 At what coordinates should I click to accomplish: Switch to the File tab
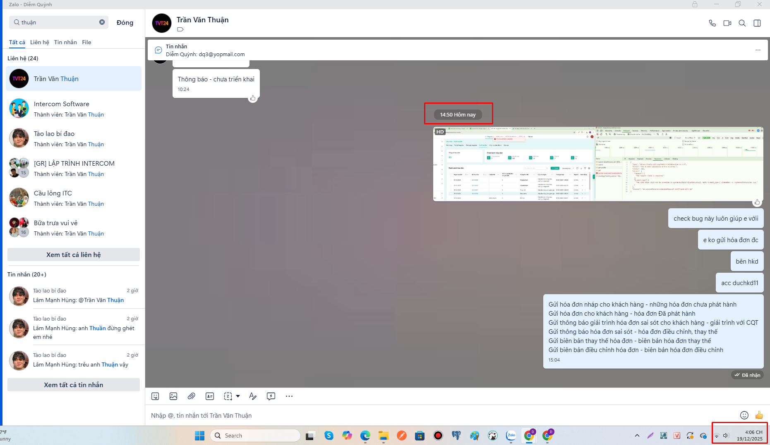click(x=86, y=42)
